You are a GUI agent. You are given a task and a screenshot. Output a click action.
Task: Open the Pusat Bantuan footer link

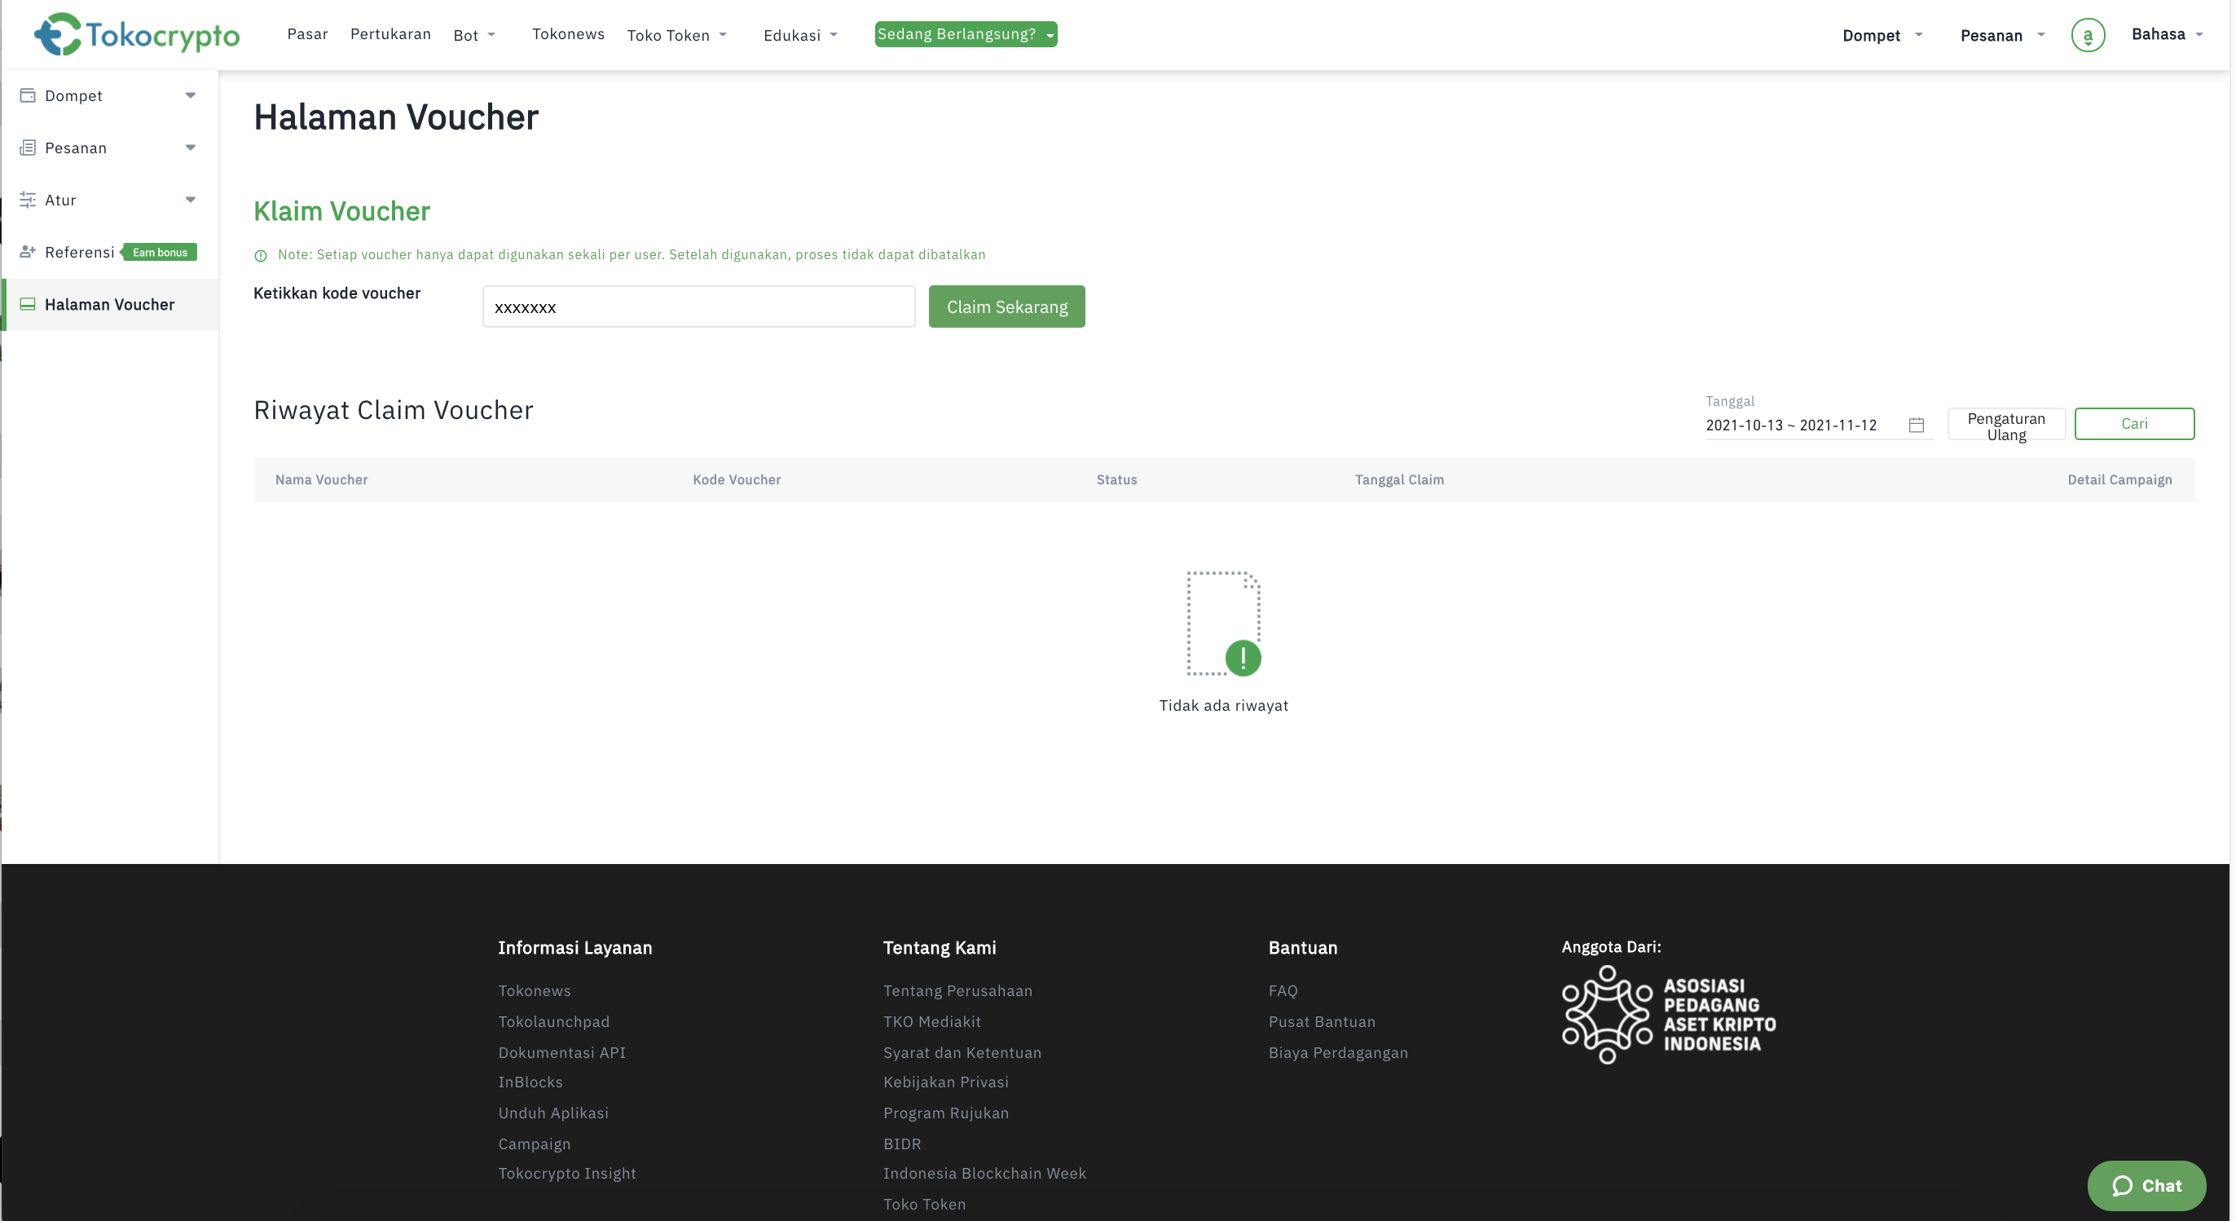point(1321,1021)
